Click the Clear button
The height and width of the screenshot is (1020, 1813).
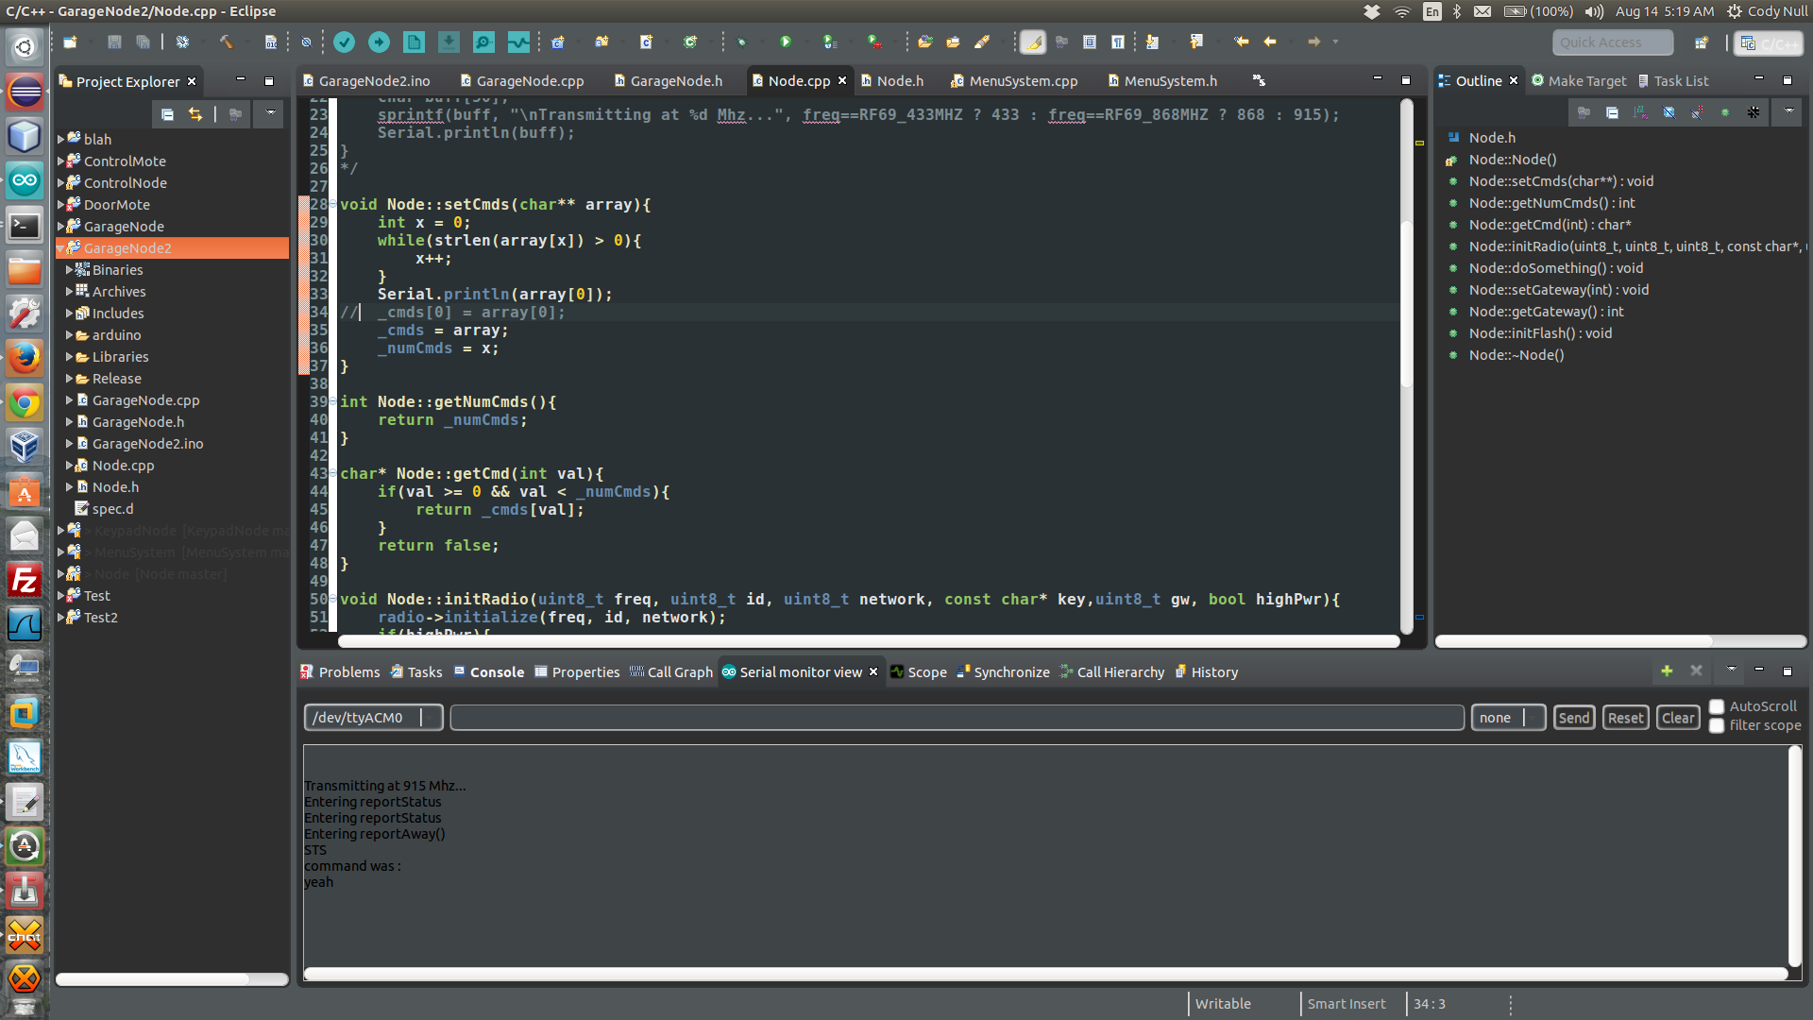click(1678, 718)
